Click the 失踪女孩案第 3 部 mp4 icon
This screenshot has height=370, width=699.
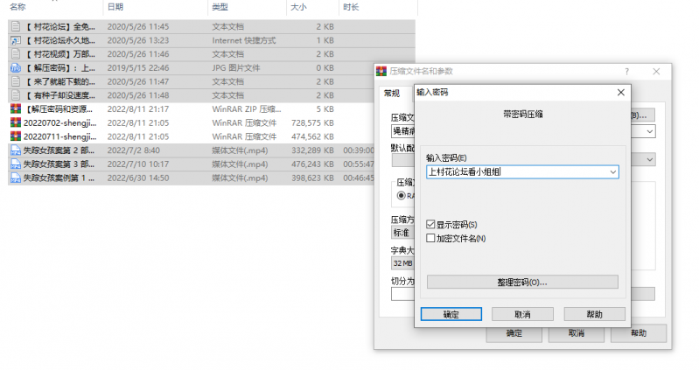pyautogui.click(x=15, y=164)
